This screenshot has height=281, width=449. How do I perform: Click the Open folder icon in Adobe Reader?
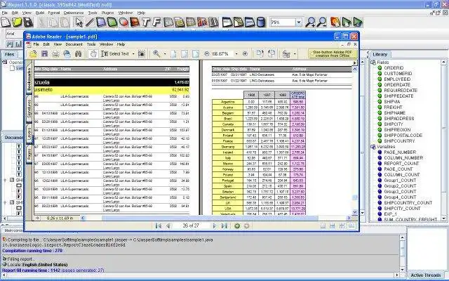pyautogui.click(x=33, y=53)
